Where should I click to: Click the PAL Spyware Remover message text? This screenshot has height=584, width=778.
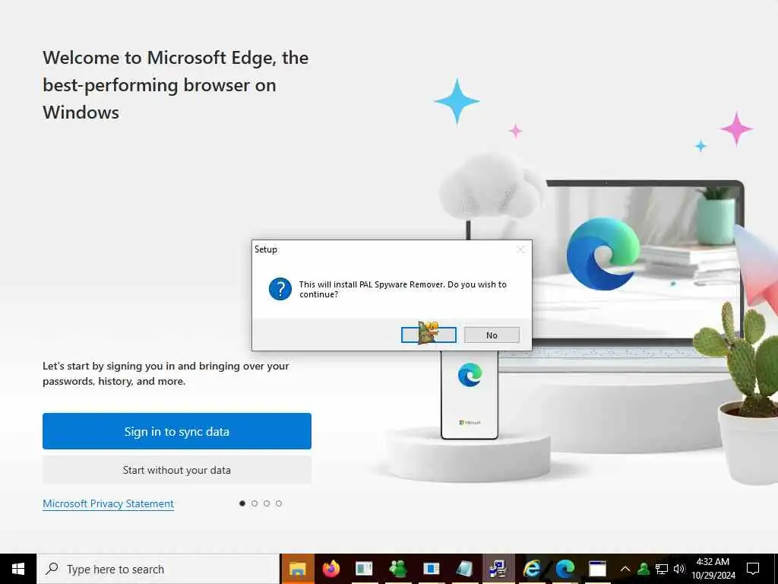403,289
